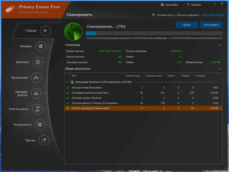Open the Приложения apps icon
Screen dimensions: 229x172
pyautogui.click(x=36, y=78)
